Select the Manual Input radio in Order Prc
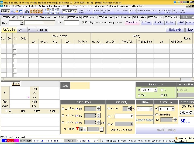The width and height of the screenshot is (194, 145). pyautogui.click(x=156, y=114)
